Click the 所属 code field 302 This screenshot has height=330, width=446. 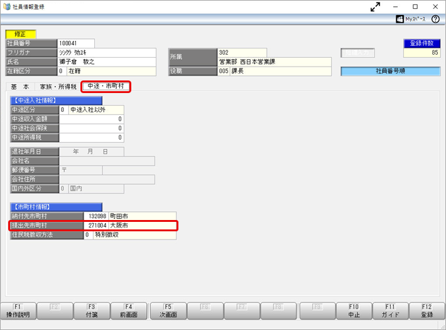point(242,53)
